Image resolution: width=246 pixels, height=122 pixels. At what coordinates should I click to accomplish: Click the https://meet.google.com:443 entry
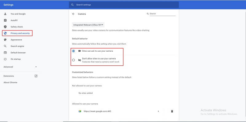(97, 111)
